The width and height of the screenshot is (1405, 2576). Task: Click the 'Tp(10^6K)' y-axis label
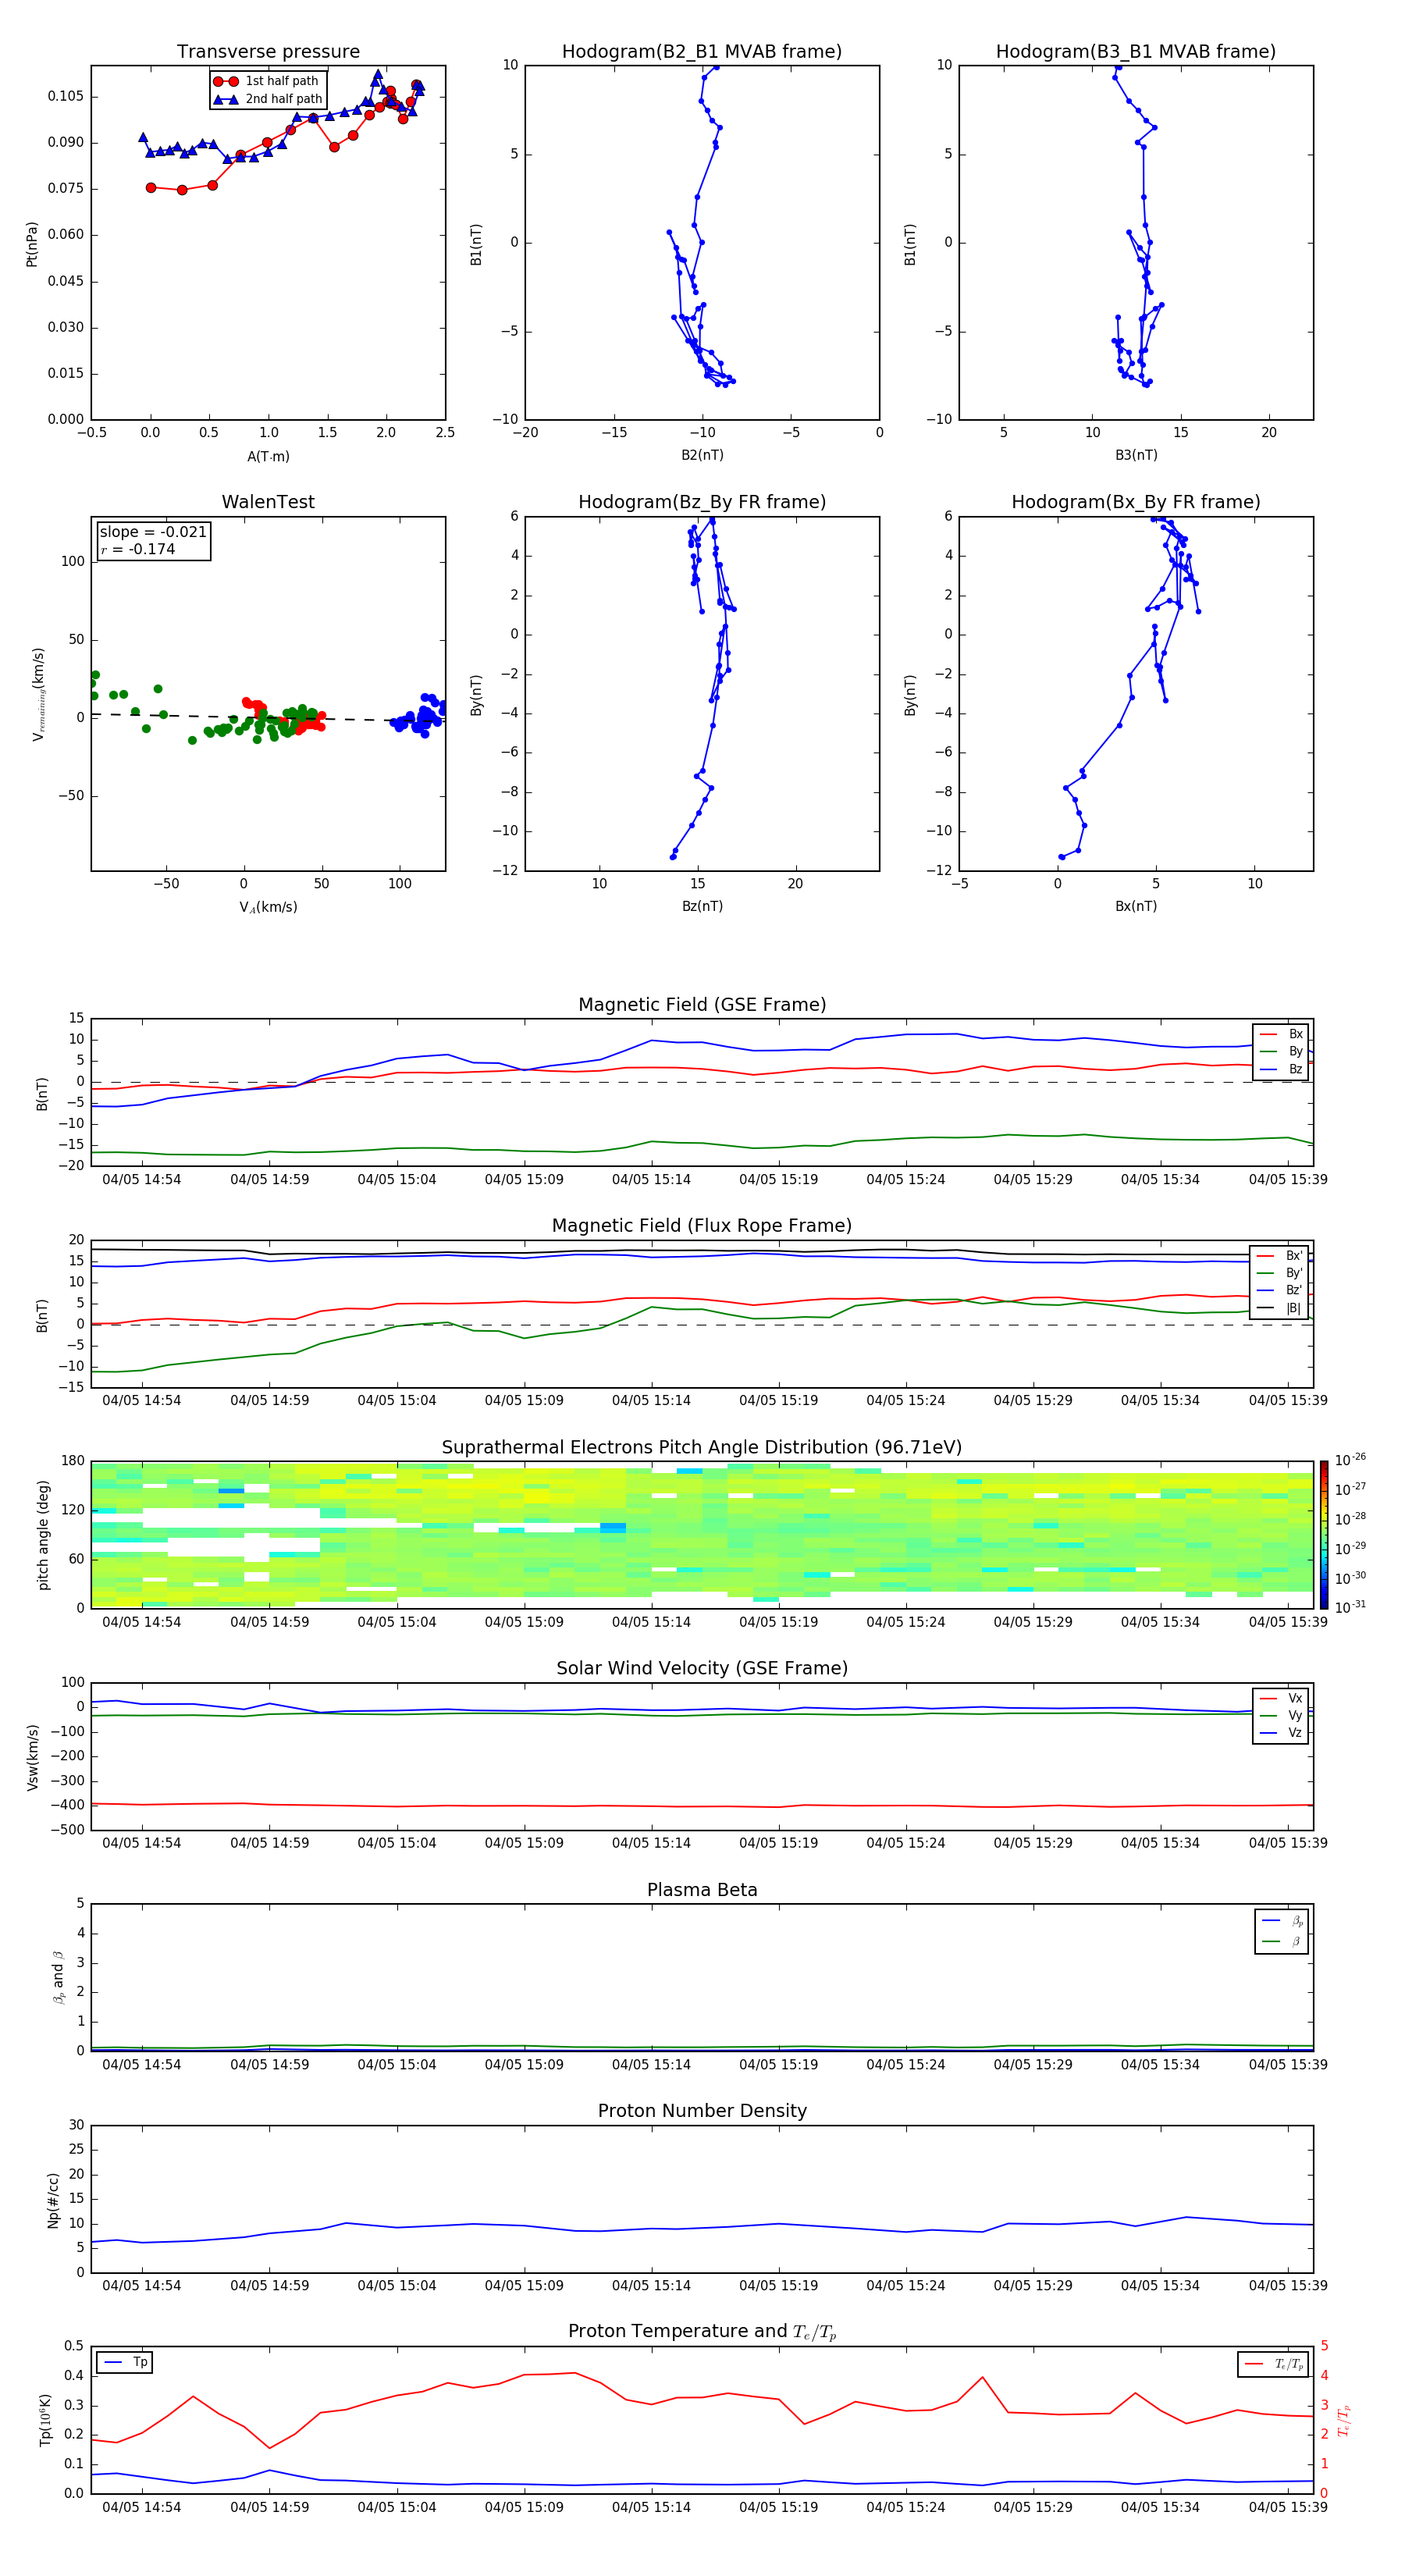(45, 2420)
